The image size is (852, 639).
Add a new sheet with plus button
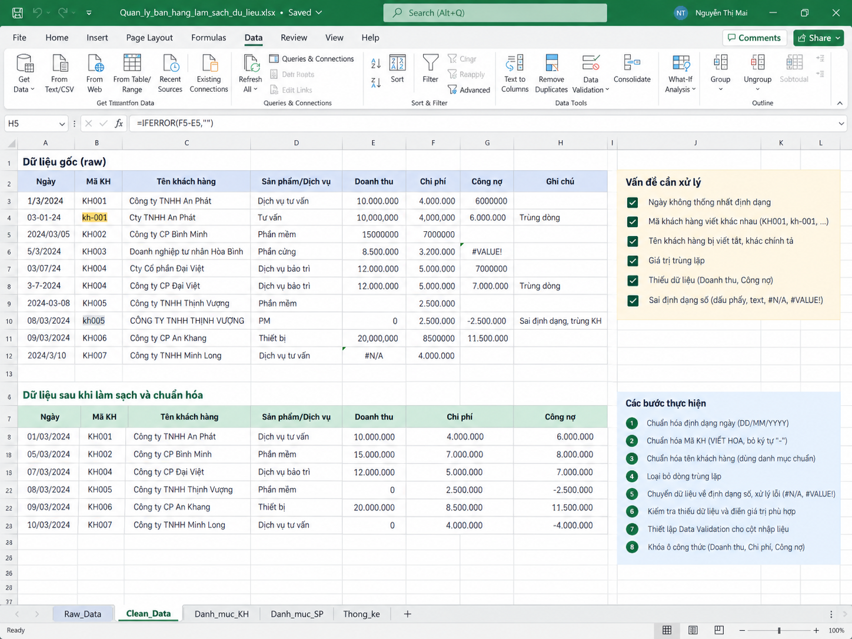(x=407, y=614)
